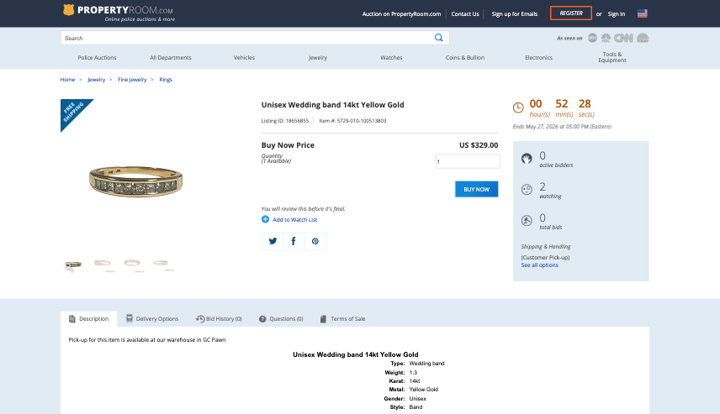Click the search magnifier icon

(438, 38)
